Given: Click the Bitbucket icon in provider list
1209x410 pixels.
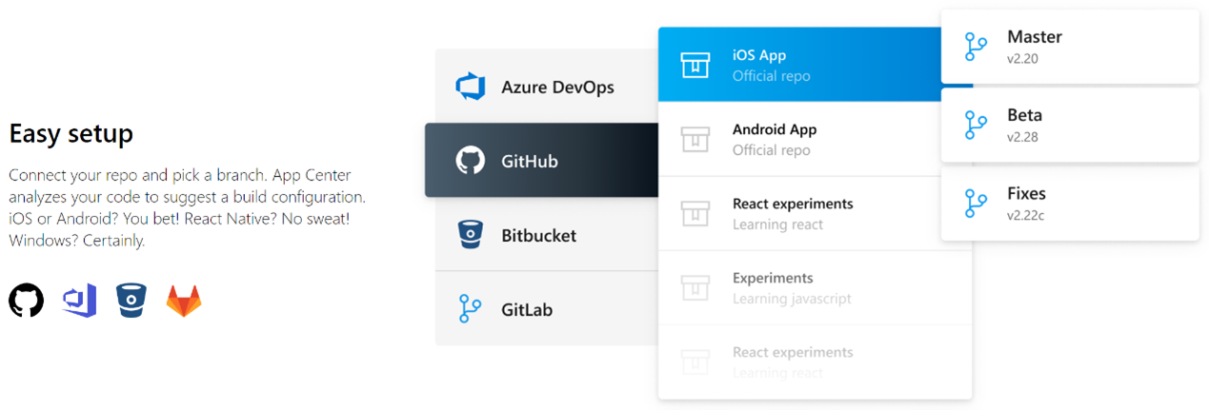Looking at the screenshot, I should tap(471, 235).
